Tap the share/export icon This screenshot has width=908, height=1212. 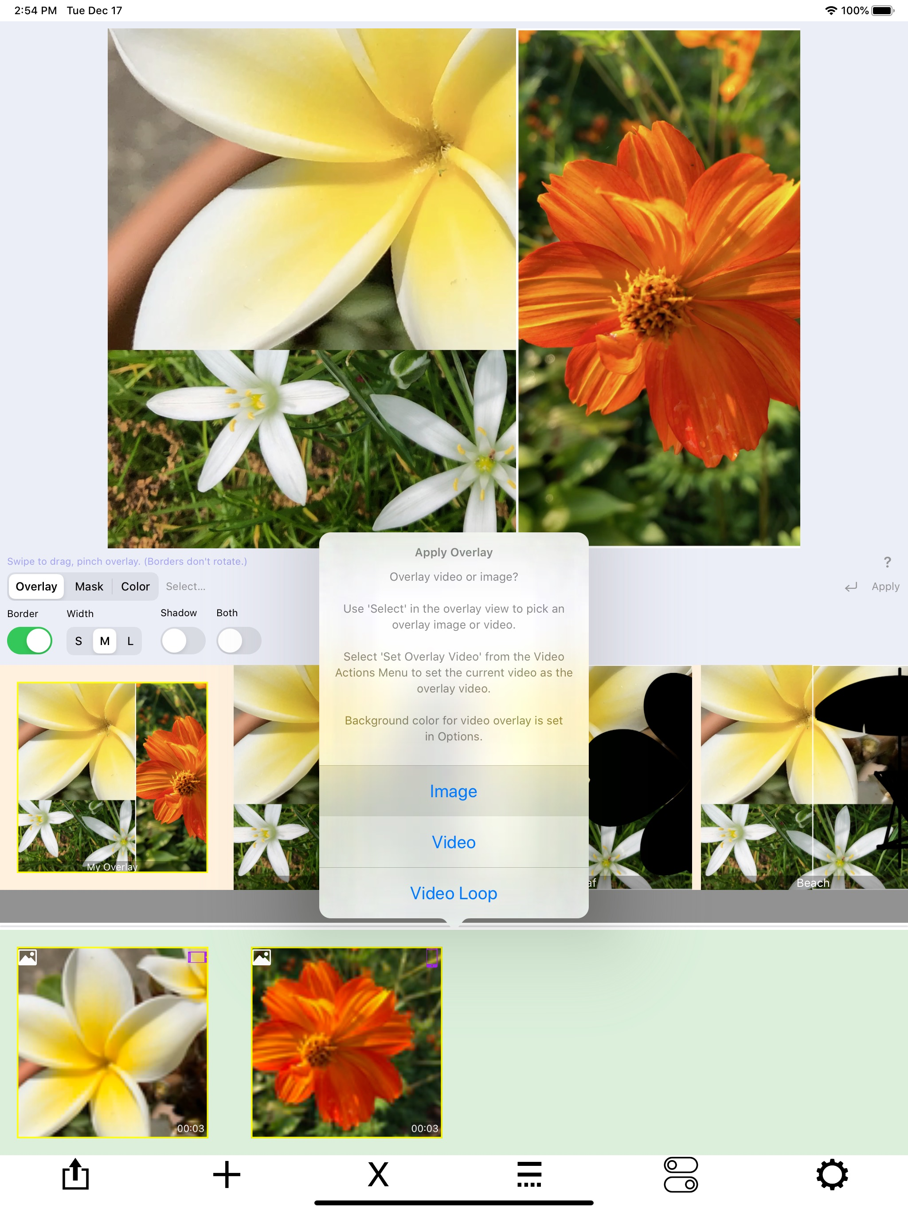pyautogui.click(x=75, y=1174)
